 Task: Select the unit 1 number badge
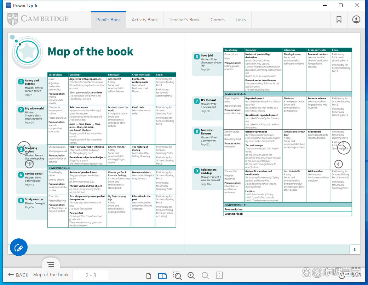pos(21,82)
